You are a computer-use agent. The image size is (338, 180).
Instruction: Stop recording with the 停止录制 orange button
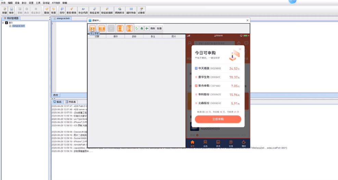click(92, 28)
